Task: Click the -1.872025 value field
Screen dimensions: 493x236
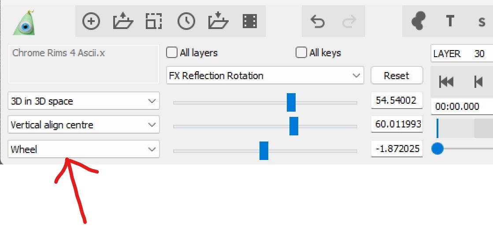Action: coord(396,149)
